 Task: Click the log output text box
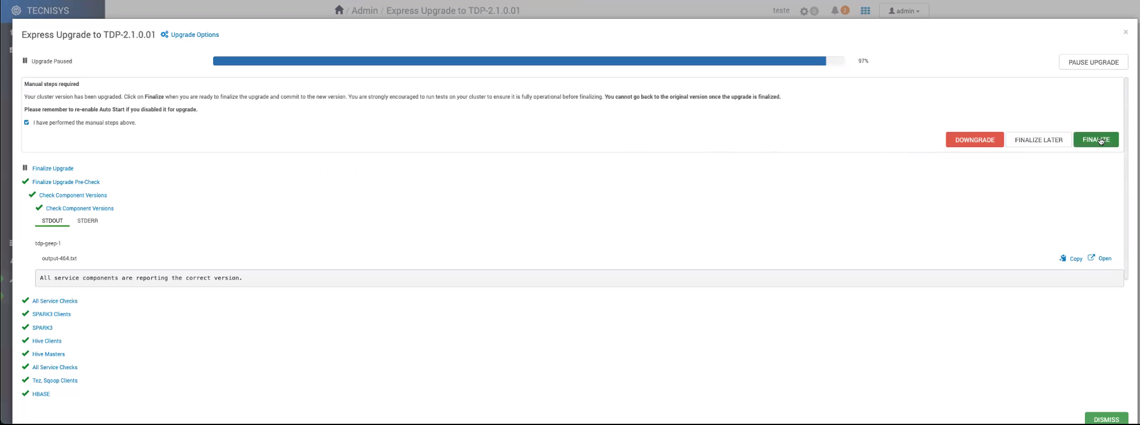(x=579, y=278)
